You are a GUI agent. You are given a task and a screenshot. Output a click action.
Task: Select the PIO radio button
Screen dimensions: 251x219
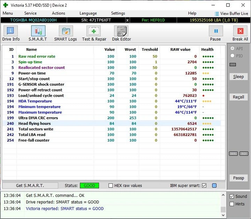click(233, 56)
